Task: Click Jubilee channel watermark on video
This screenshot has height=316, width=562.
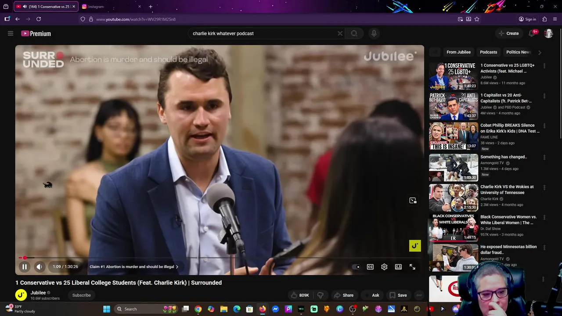Action: [x=415, y=246]
